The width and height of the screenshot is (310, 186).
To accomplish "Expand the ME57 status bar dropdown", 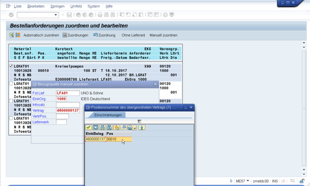I will (248, 181).
